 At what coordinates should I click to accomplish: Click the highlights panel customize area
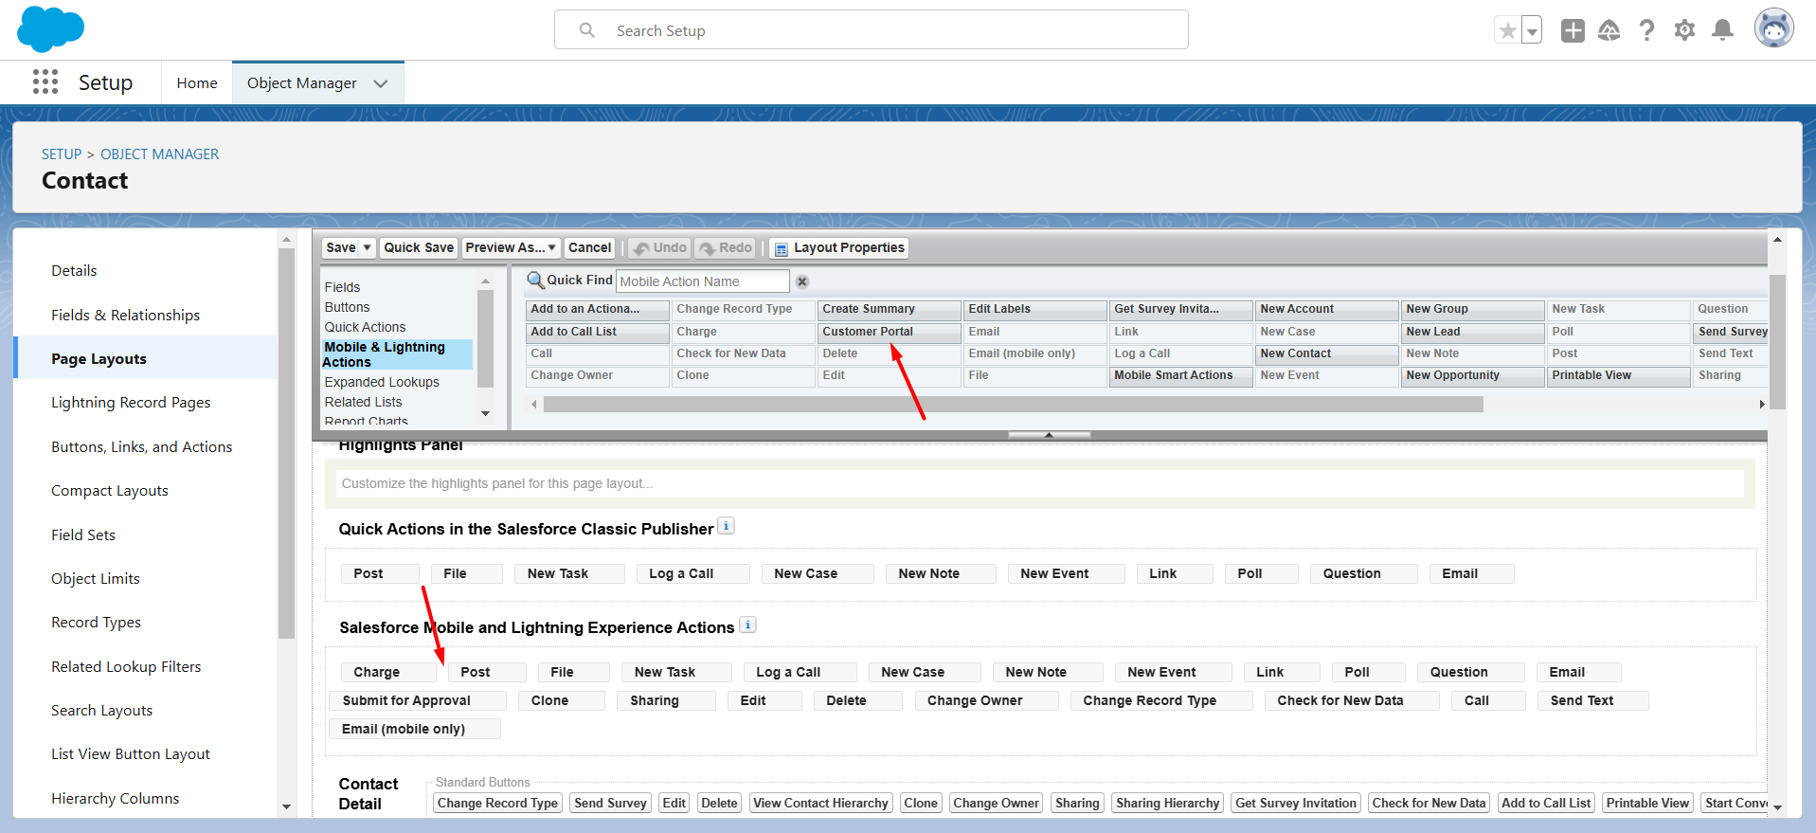pos(1039,483)
